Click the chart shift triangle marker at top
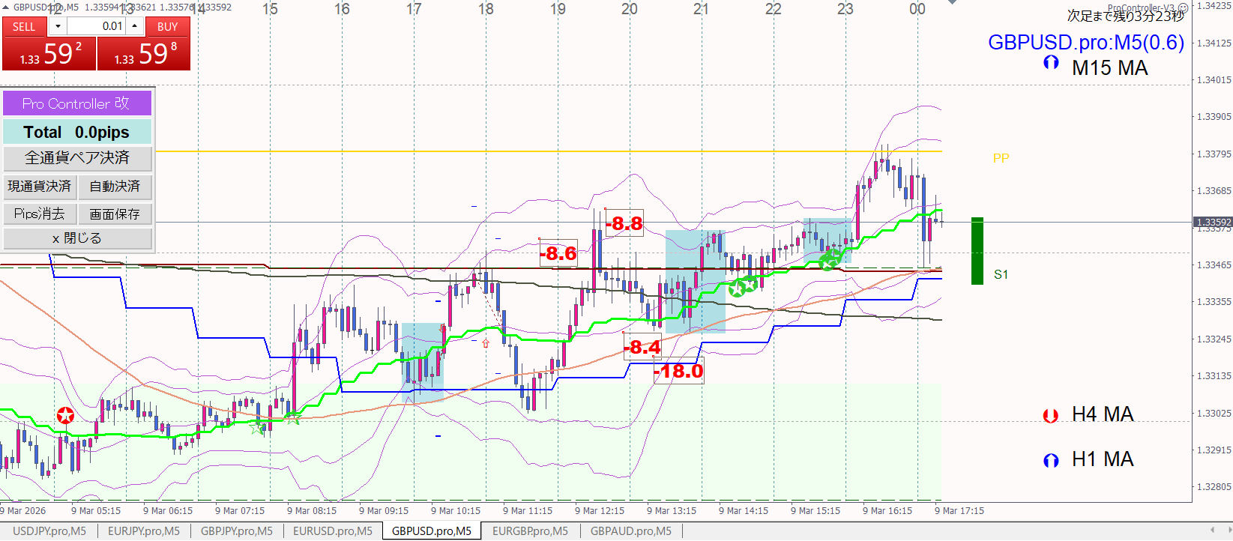The image size is (1233, 541). tap(952, 3)
